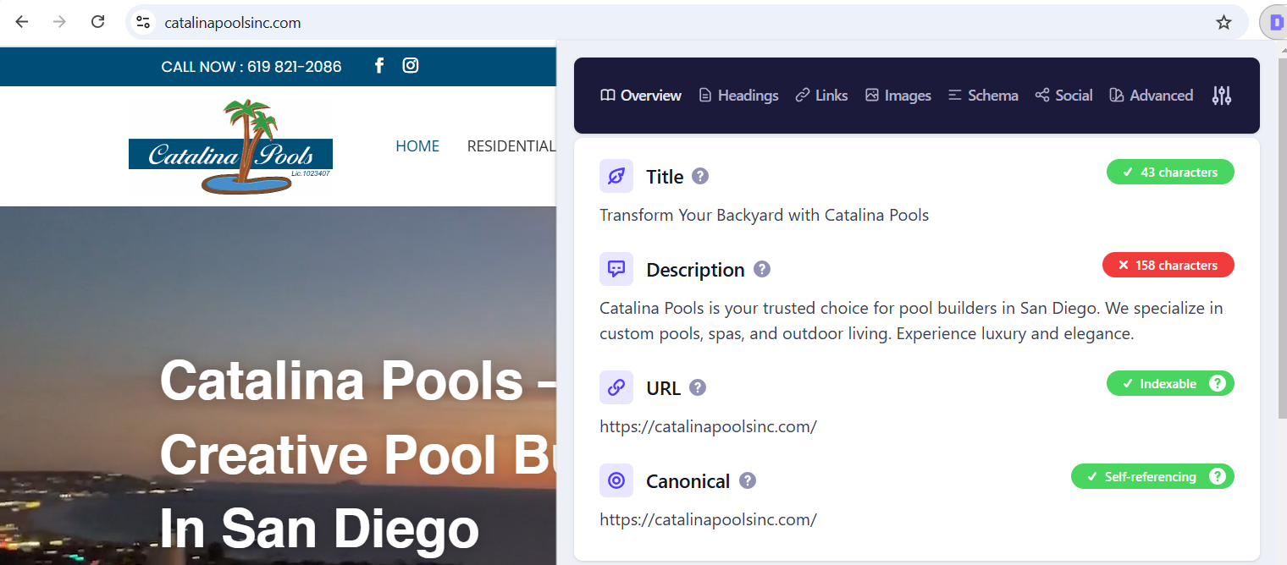Viewport: 1287px width, 565px height.
Task: Click the Canonical target icon
Action: [x=616, y=481]
